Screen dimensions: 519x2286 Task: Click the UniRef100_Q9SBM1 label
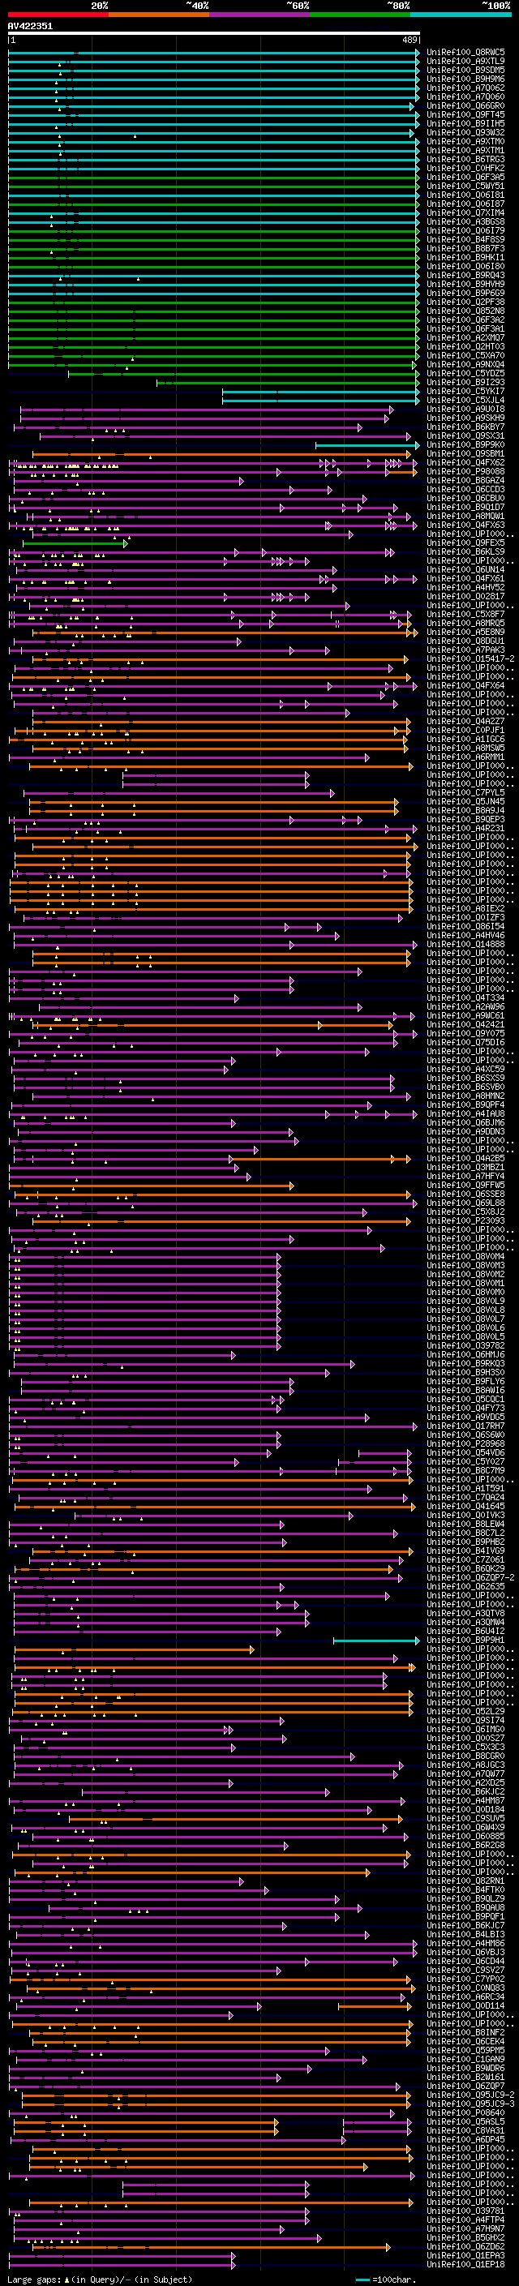[x=465, y=453]
